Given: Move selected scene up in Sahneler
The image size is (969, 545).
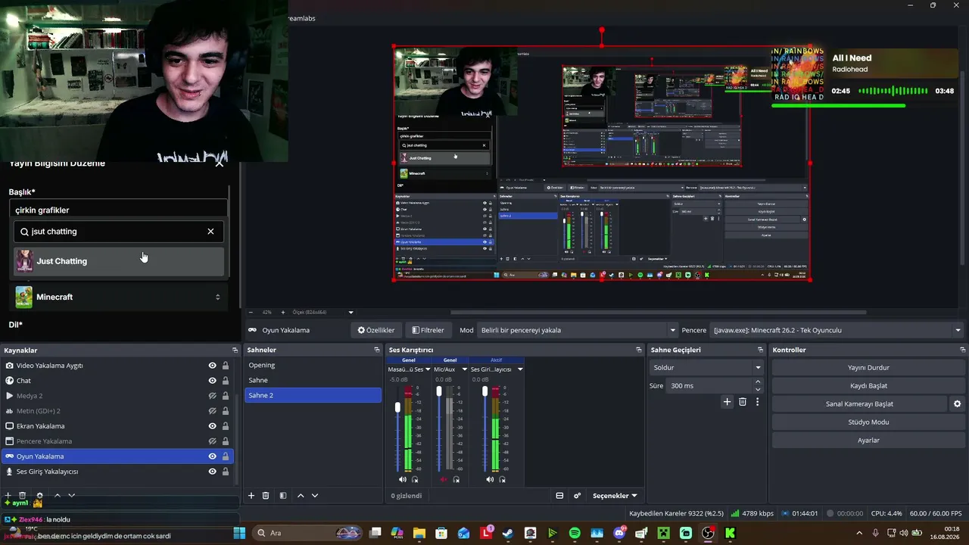Looking at the screenshot, I should coord(301,496).
